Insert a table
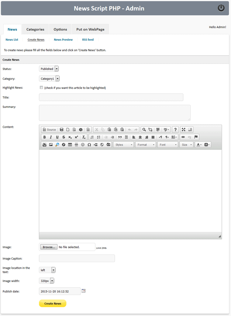This screenshot has height=316, width=231. [70, 145]
